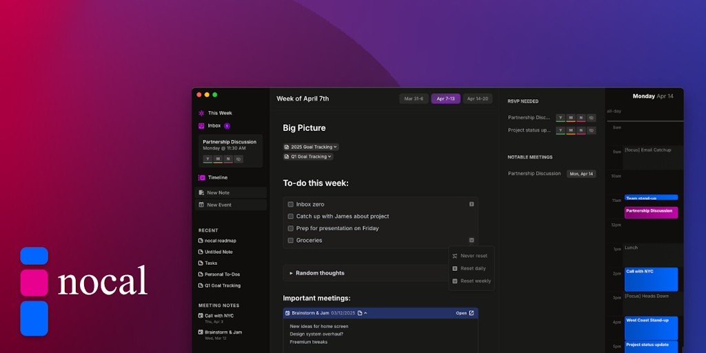RSVP No on Inbox Partnership Discussion card
The height and width of the screenshot is (353, 706).
tap(228, 159)
